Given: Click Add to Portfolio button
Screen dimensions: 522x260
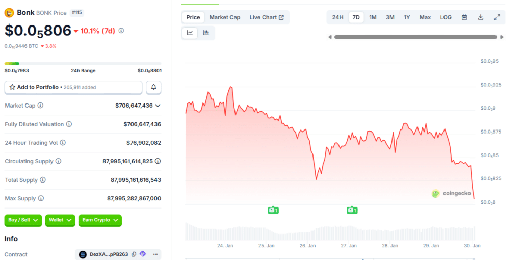Looking at the screenshot, I should click(x=73, y=87).
